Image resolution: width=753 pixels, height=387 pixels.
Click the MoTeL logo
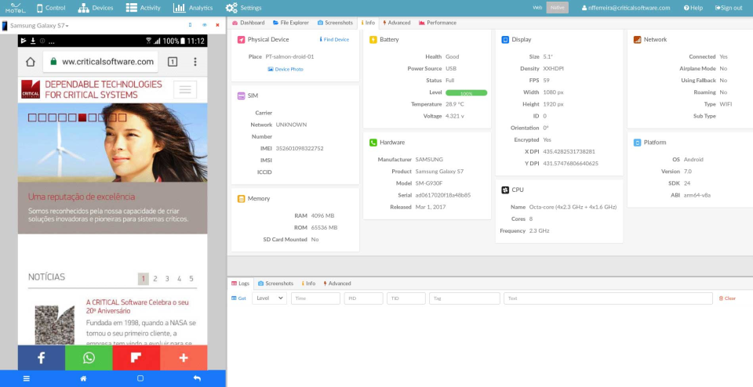point(16,8)
